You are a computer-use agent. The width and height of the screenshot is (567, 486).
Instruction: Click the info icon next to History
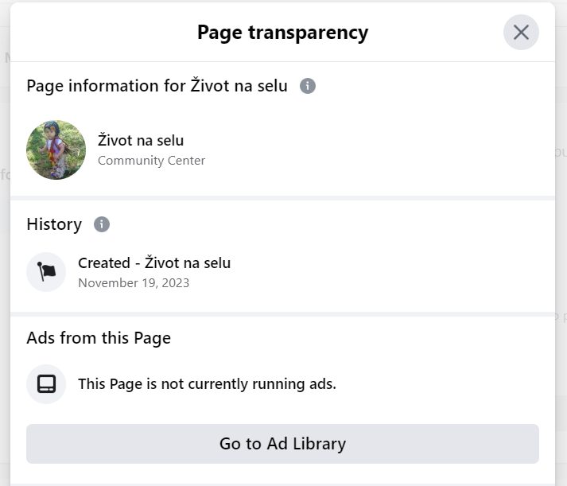coord(102,224)
